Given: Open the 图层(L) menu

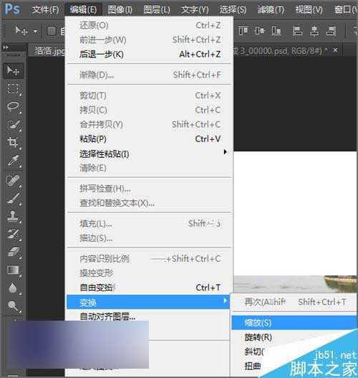Looking at the screenshot, I should coord(157,9).
